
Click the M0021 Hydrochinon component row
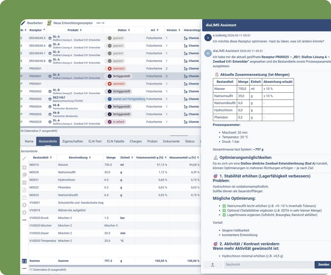tap(114, 180)
